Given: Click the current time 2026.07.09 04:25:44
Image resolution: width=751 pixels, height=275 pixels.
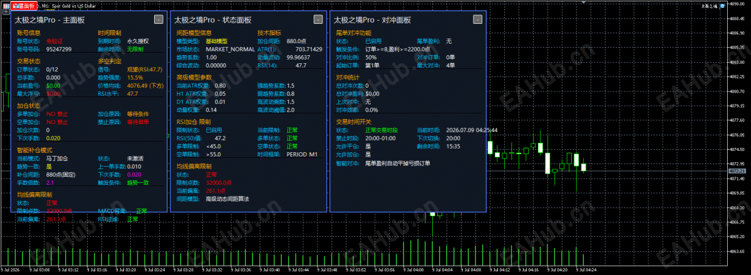Looking at the screenshot, I should 471,130.
